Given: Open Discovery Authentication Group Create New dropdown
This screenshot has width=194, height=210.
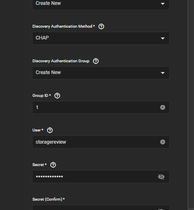Looking at the screenshot, I should click(x=101, y=73).
